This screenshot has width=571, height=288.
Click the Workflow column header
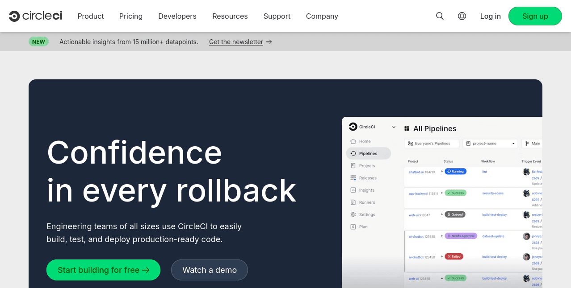point(488,161)
